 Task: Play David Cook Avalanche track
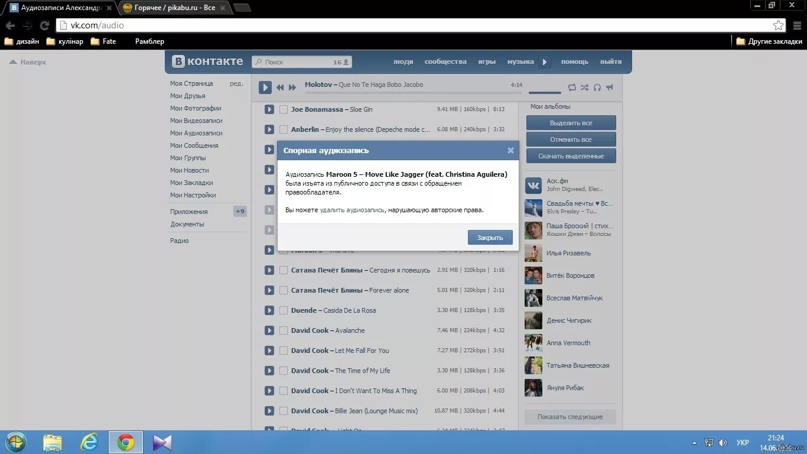point(269,330)
